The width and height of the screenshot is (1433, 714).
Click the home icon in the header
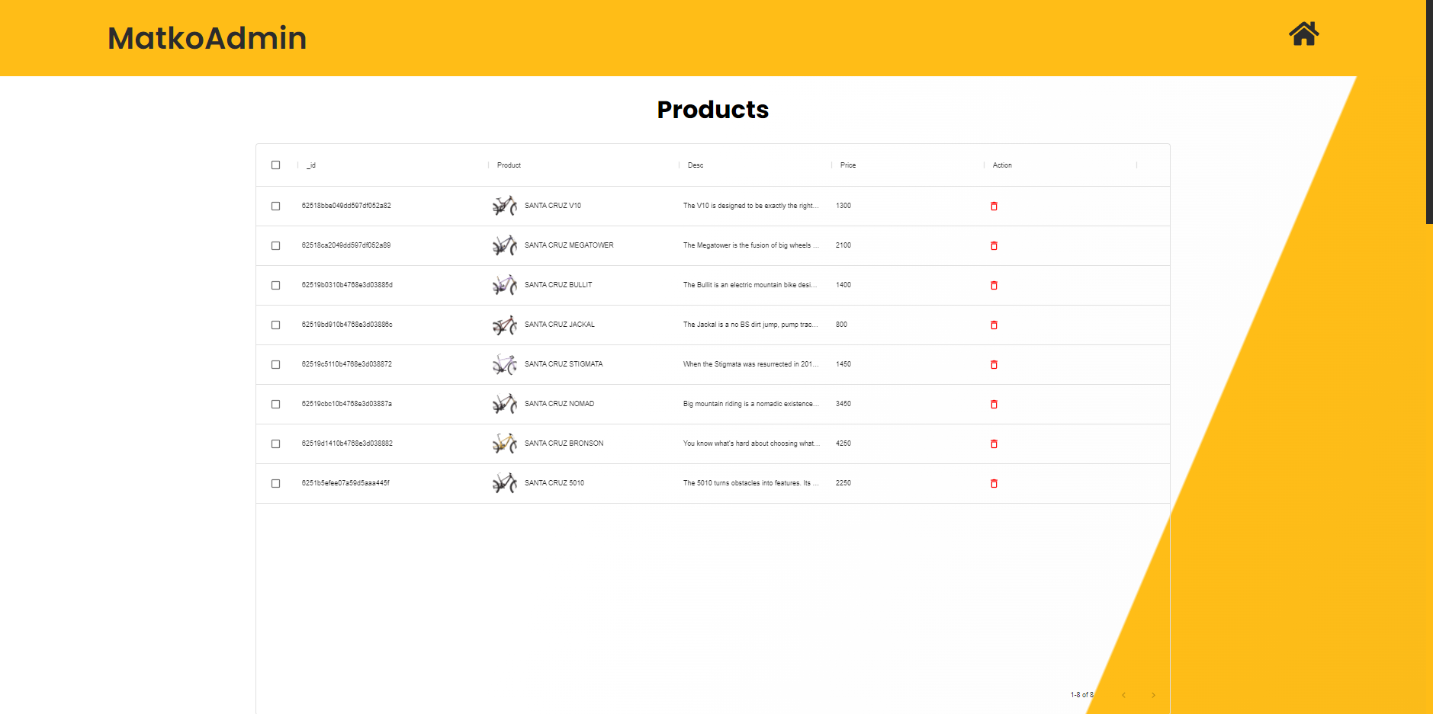1303,34
